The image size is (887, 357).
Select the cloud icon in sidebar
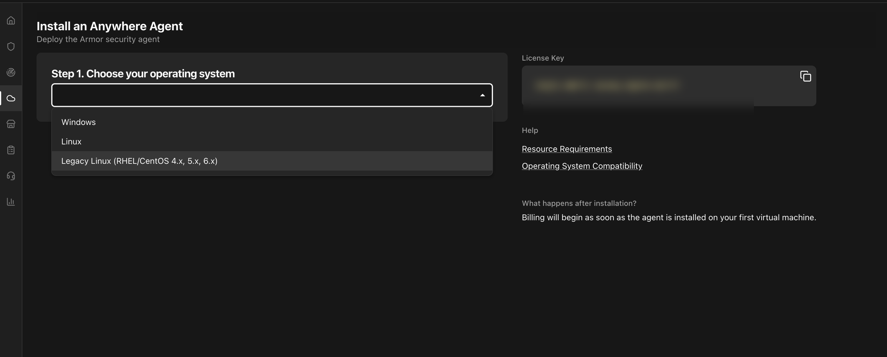tap(11, 98)
